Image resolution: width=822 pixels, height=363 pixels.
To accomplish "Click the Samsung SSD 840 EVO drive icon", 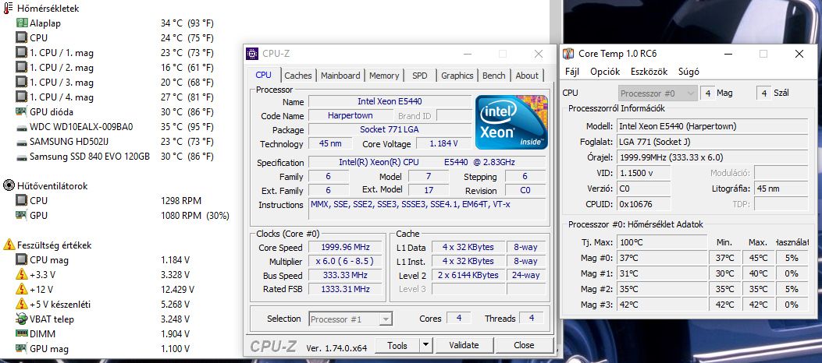I will click(x=22, y=157).
